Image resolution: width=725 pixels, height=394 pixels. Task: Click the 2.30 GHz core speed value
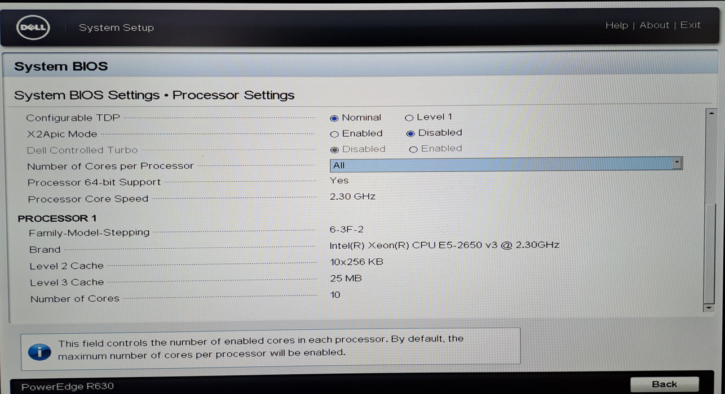click(x=352, y=196)
